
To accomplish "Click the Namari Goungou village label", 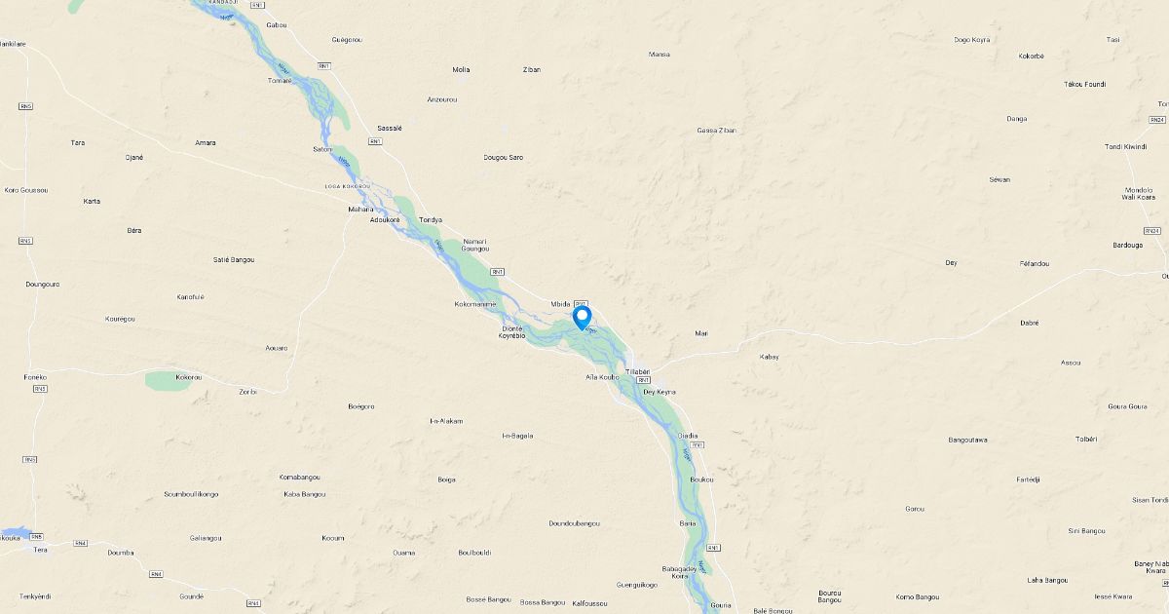I will [x=474, y=245].
